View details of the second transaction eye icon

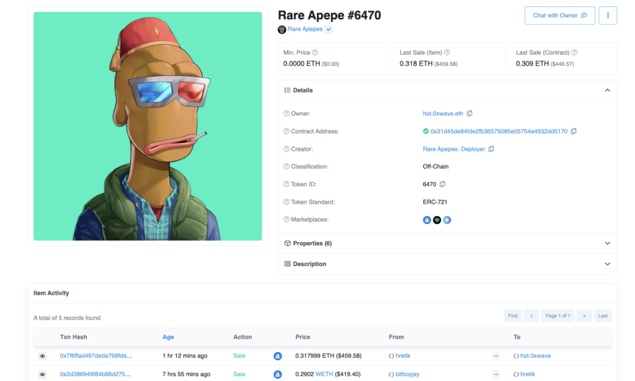click(42, 375)
